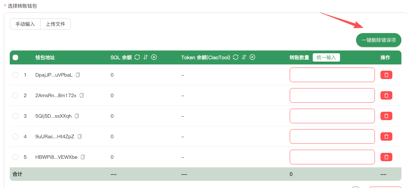Toggle the select-all checkbox in header
Screen dimensions: 407x188
click(x=15, y=57)
